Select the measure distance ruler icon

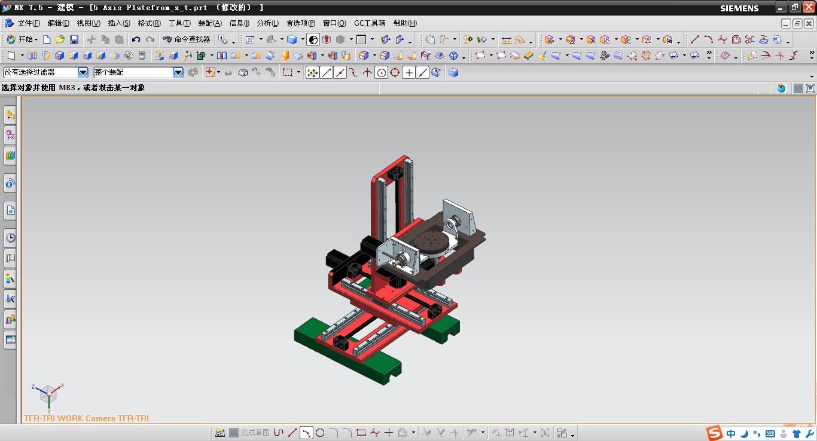click(507, 39)
